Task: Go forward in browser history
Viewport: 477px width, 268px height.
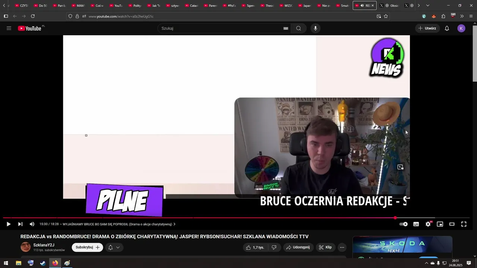Action: [24, 16]
